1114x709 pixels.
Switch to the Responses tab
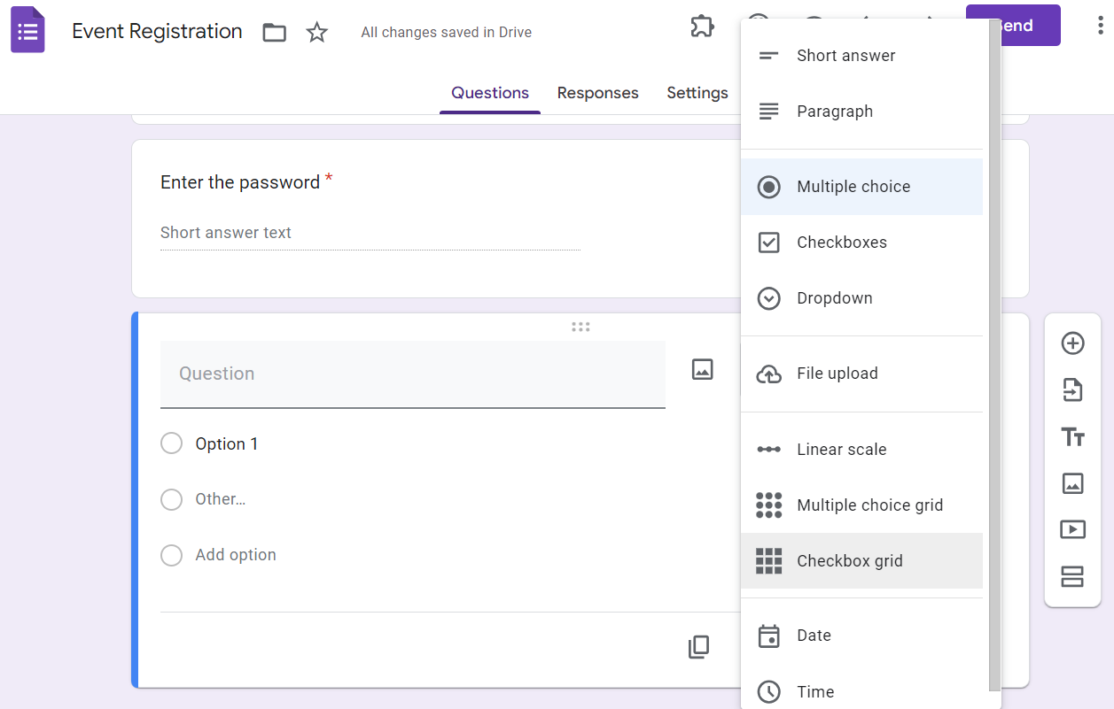pyautogui.click(x=597, y=93)
